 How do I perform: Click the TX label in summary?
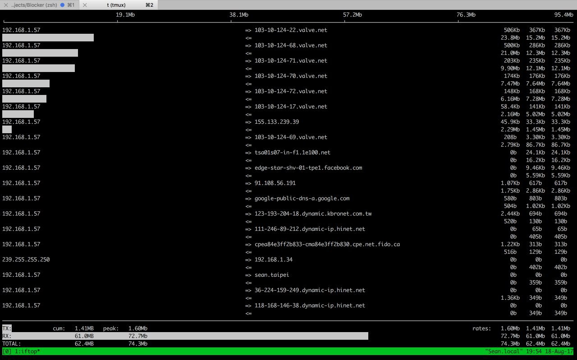[7, 328]
